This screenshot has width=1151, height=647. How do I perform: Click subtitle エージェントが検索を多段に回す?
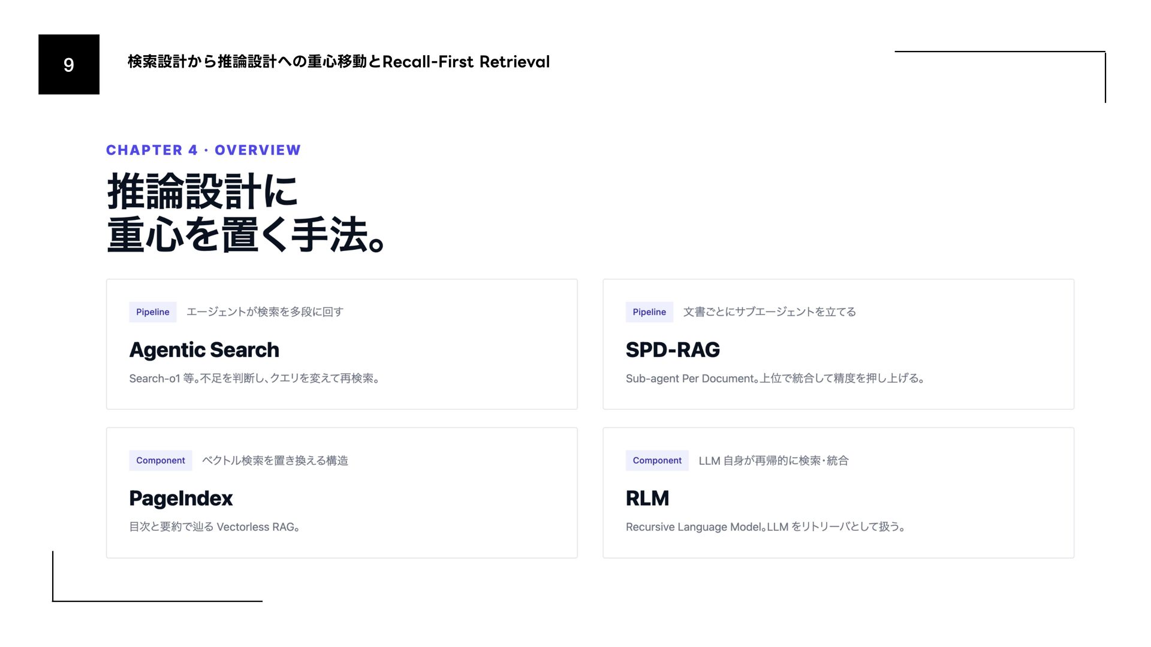coord(264,312)
